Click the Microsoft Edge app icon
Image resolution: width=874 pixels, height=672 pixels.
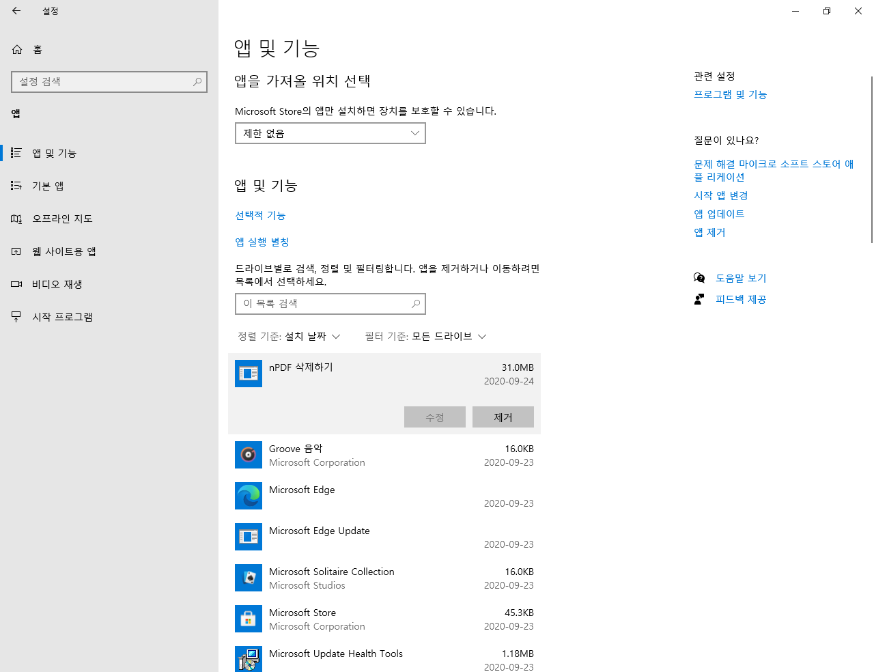click(249, 496)
